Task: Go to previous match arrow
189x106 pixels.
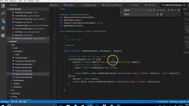Action: point(169,10)
